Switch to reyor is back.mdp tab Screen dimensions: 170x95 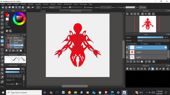(x=76, y=11)
